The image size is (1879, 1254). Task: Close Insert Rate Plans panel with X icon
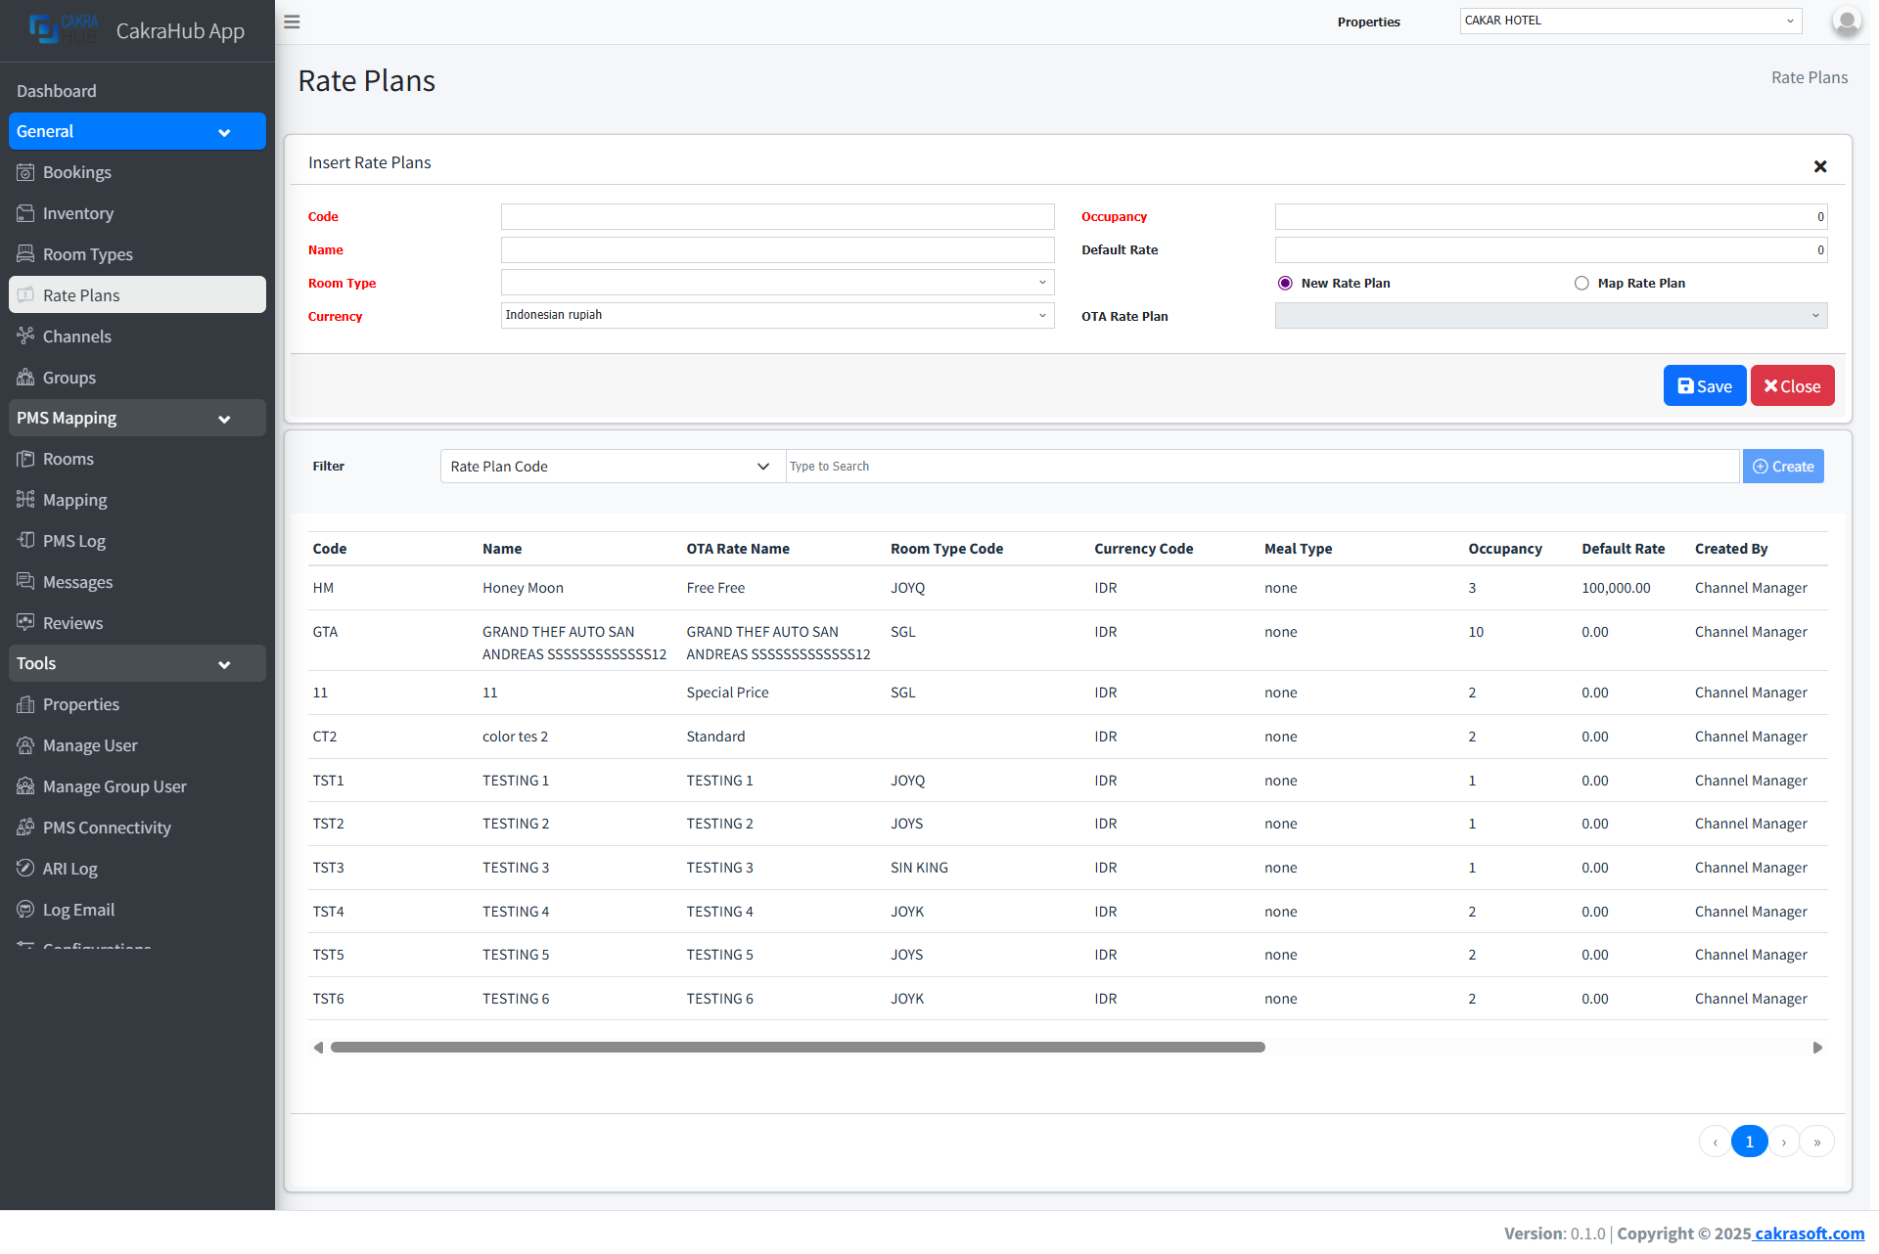coord(1820,166)
